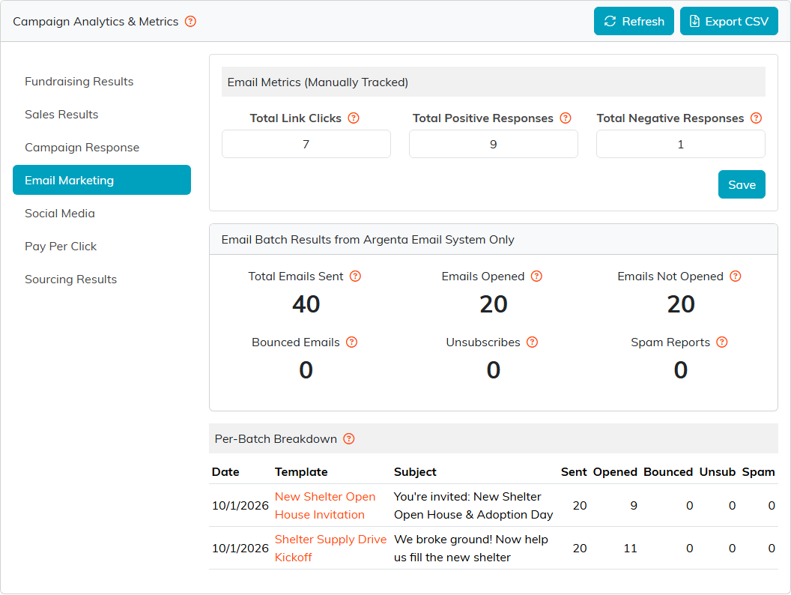791x595 pixels.
Task: Select subject 'We broke ground! Now help us'
Action: pyautogui.click(x=470, y=548)
